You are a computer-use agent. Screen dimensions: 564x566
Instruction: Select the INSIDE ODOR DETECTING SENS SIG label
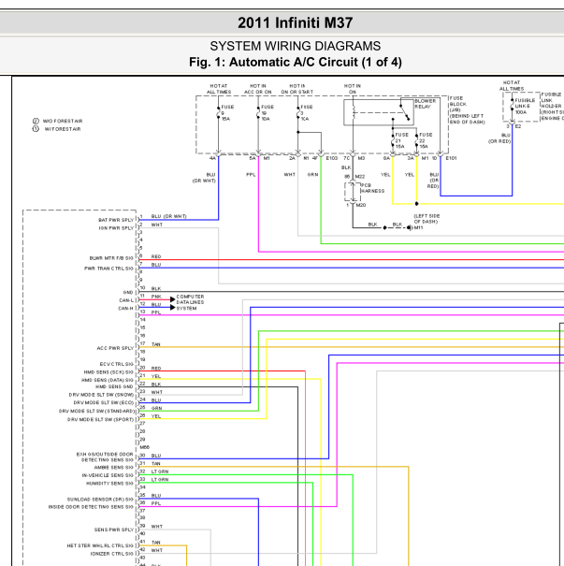pos(91,507)
